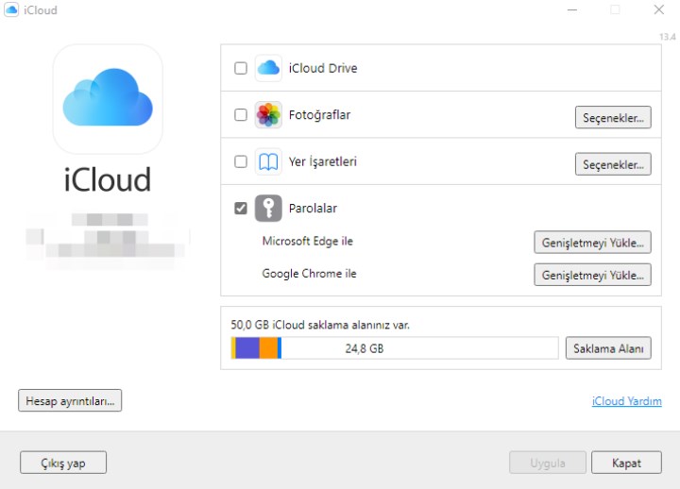Minimize the iCloud window
The width and height of the screenshot is (680, 489).
coord(572,9)
